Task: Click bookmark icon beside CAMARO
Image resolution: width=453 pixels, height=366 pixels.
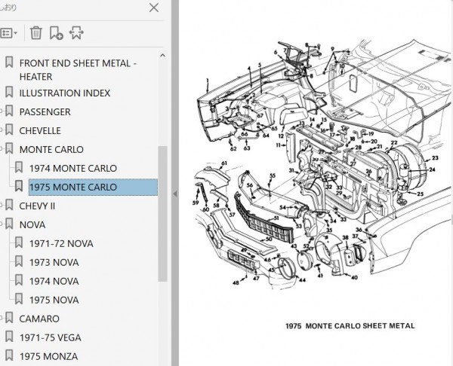Action: pyautogui.click(x=9, y=318)
